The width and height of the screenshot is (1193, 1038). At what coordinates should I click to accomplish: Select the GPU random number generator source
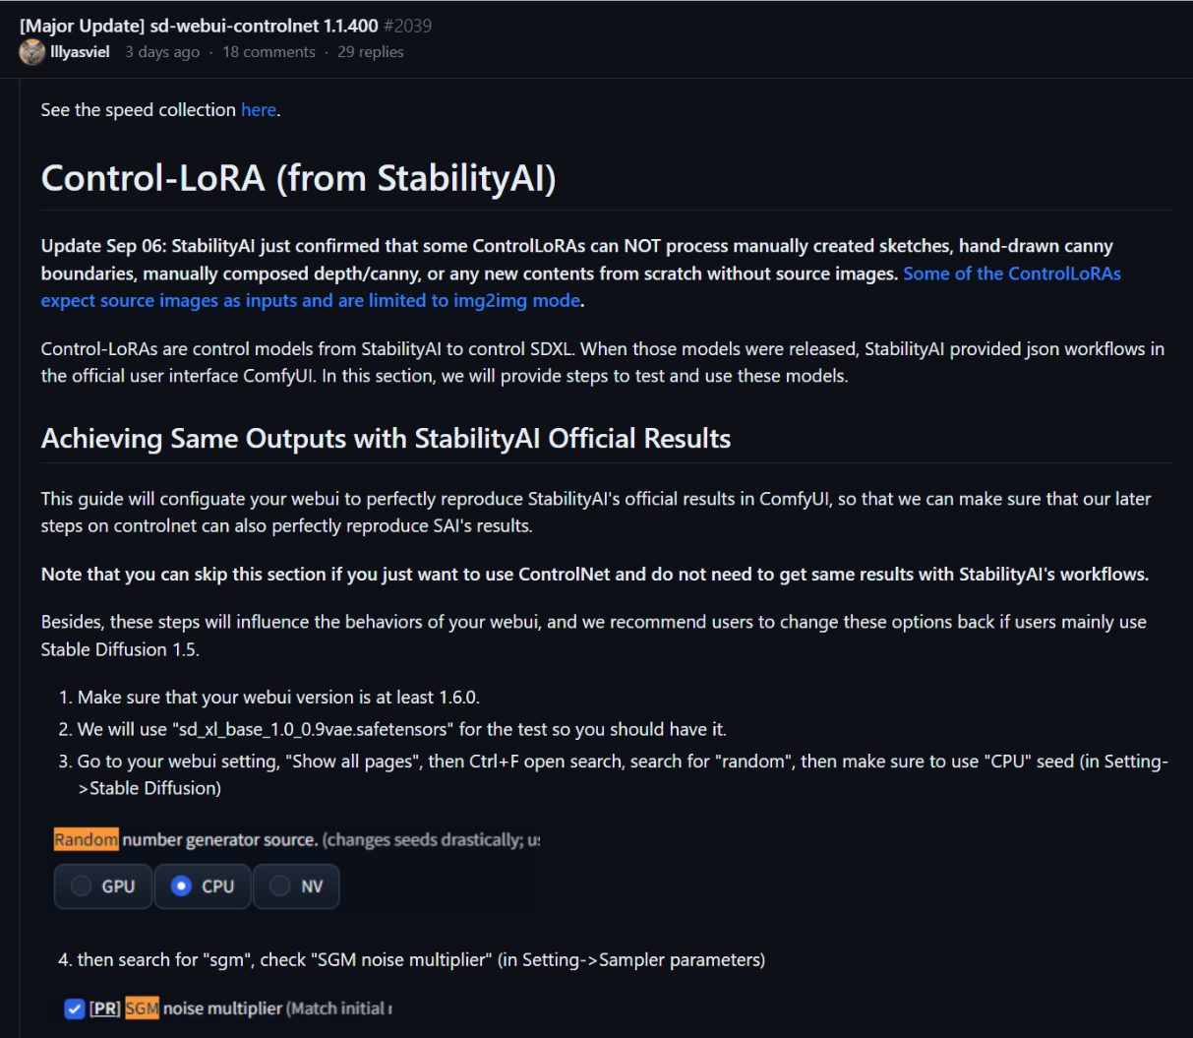(102, 885)
